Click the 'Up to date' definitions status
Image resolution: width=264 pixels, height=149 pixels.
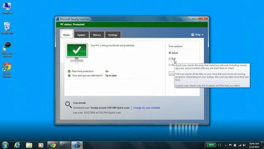111,75
